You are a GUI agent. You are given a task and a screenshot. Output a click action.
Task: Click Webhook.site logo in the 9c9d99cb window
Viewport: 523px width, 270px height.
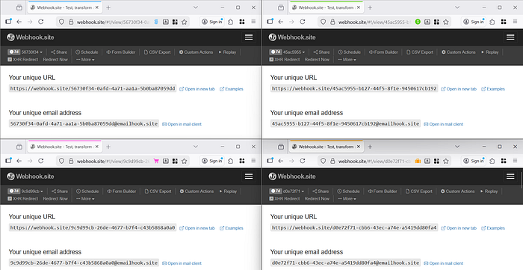tap(31, 177)
